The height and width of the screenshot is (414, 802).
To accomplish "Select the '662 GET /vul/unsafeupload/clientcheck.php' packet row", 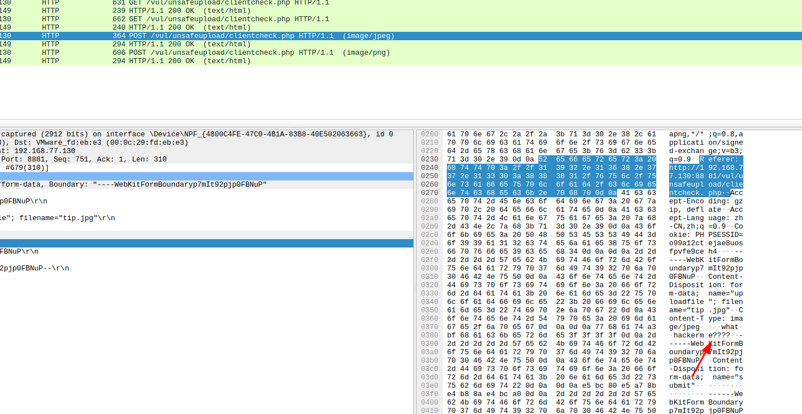I will coord(401,19).
